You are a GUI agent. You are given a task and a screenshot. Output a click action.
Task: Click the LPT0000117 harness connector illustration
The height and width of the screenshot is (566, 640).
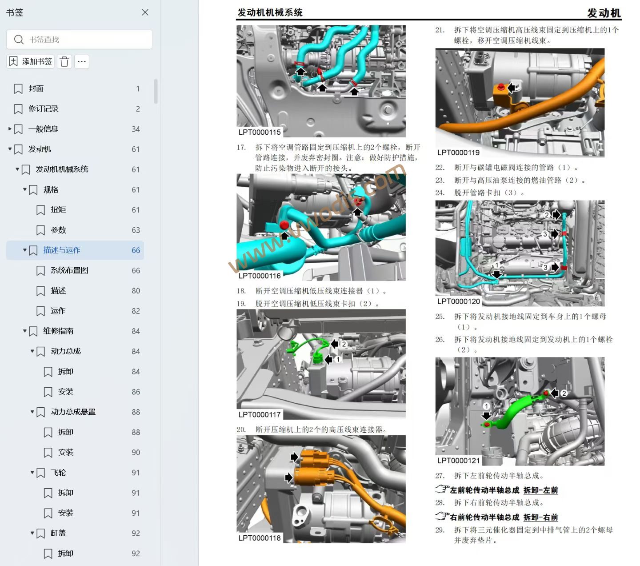point(321,364)
